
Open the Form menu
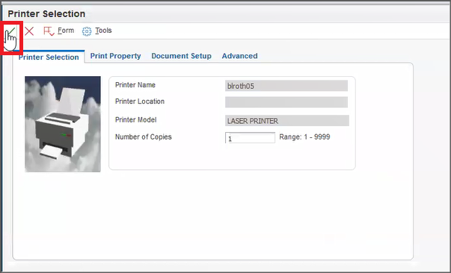[x=66, y=31]
